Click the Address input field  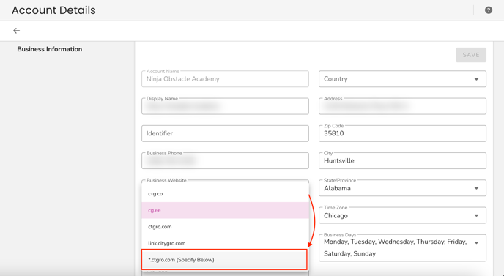[402, 106]
